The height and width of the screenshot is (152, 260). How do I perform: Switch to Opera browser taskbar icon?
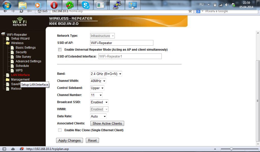coord(54,5)
